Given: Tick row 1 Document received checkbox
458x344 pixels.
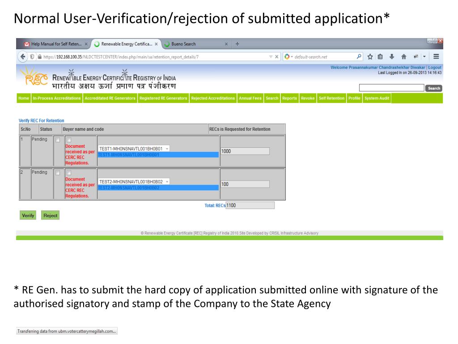Looking at the screenshot, I should point(69,140).
